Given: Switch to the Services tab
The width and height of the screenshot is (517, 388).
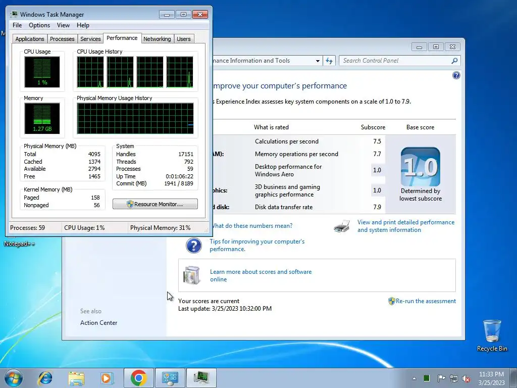Looking at the screenshot, I should click(90, 39).
